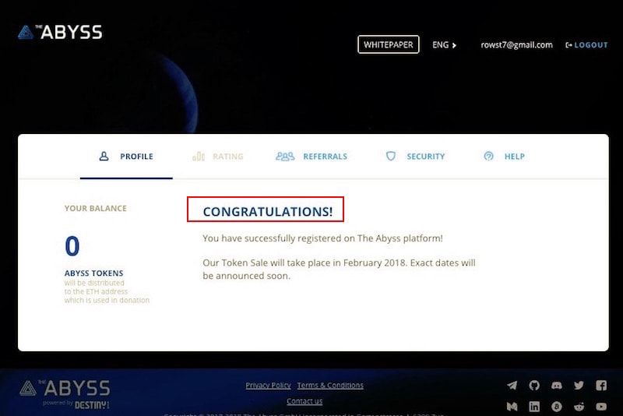Open the Privacy Policy link
Image resolution: width=623 pixels, height=416 pixels.
pos(268,385)
